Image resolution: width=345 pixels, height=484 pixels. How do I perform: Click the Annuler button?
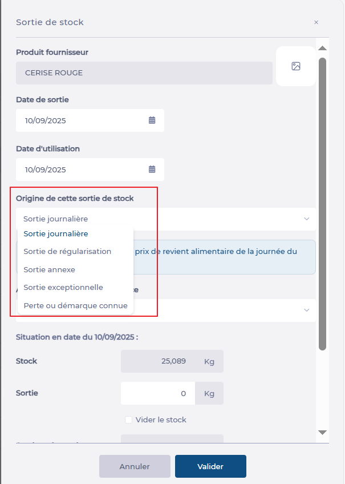135,466
